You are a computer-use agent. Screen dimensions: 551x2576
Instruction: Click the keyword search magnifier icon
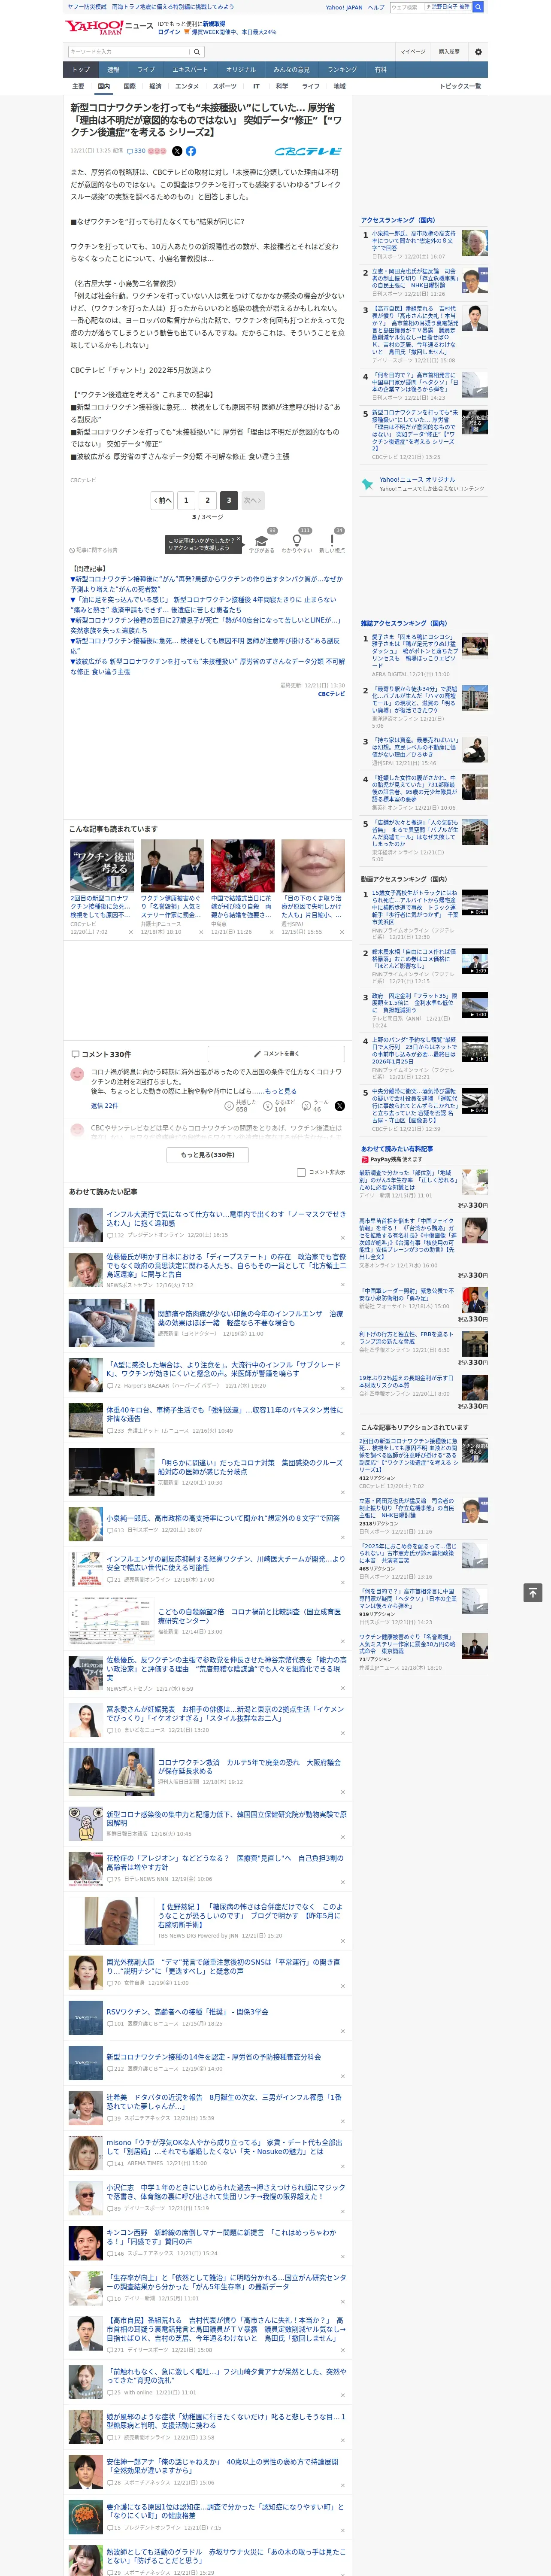(197, 51)
